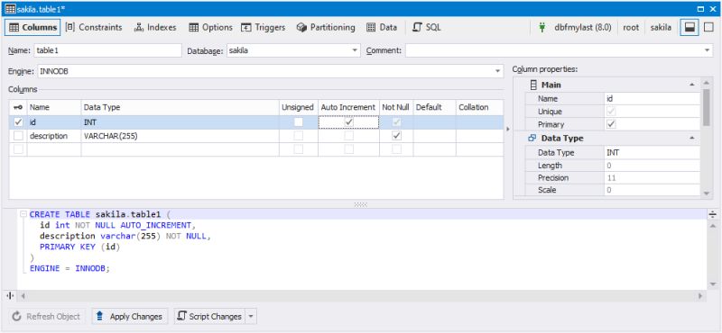Click the INT data type cell in grid
The height and width of the screenshot is (333, 722).
pos(180,122)
